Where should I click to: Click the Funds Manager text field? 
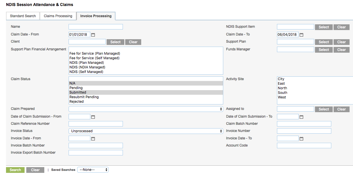296,50
